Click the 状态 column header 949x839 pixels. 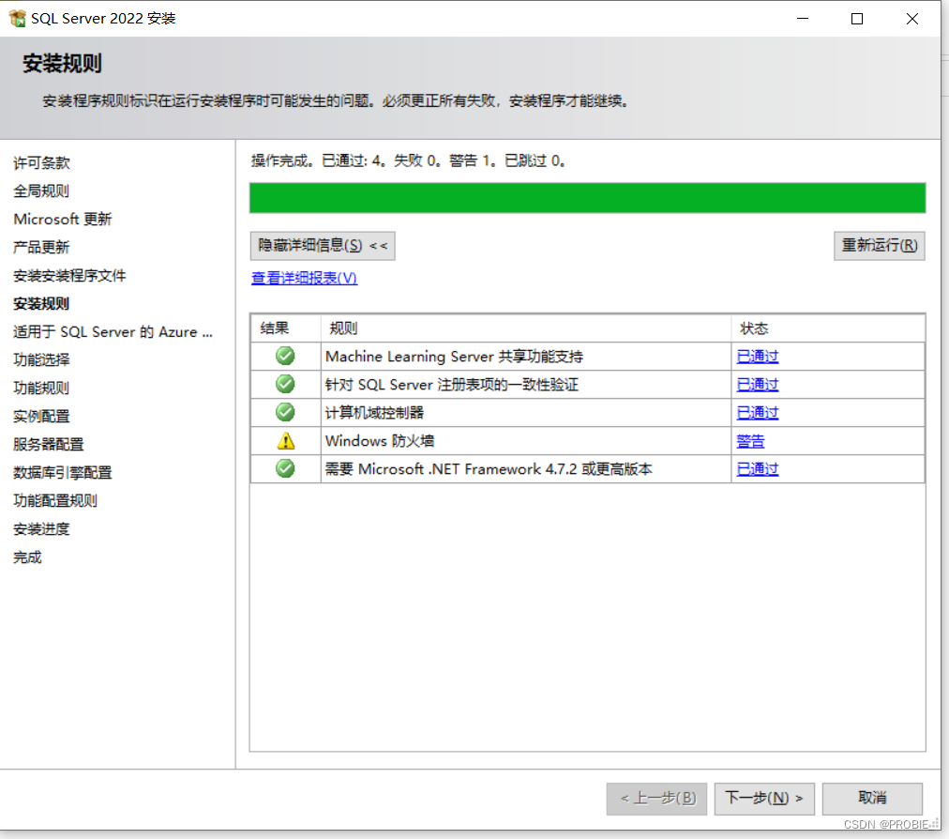click(x=827, y=328)
